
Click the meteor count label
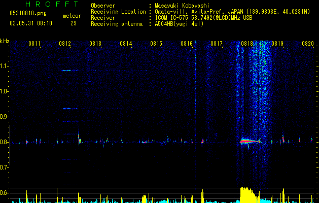pos(72,16)
